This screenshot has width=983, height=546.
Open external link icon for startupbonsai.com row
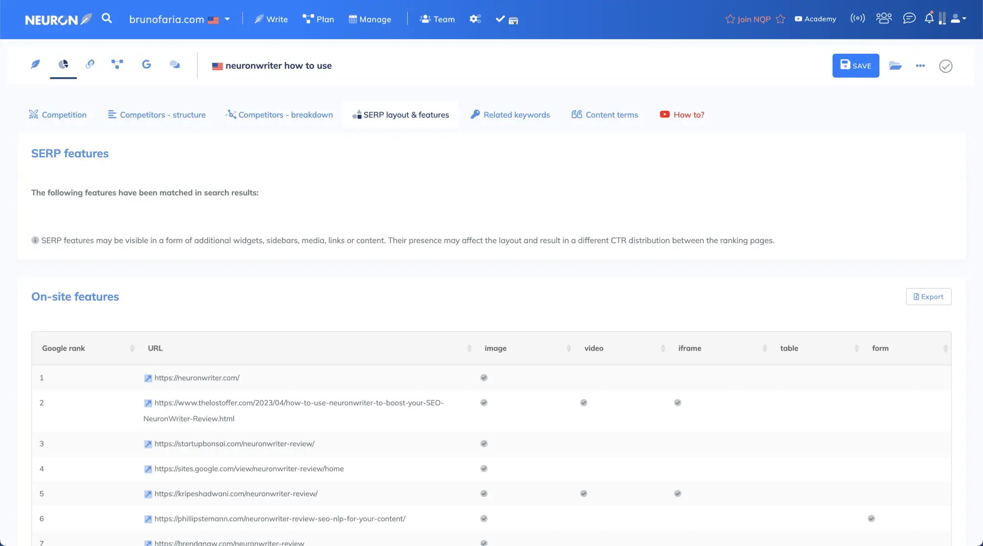point(148,444)
